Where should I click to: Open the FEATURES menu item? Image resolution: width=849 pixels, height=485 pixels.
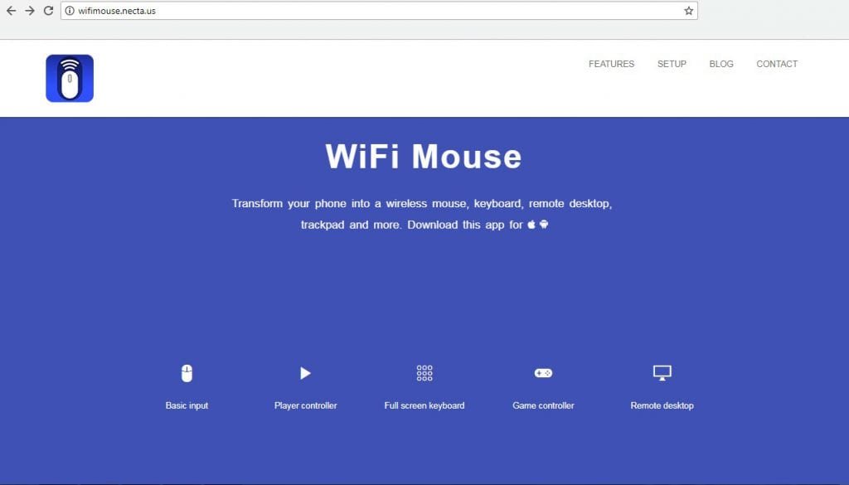pyautogui.click(x=611, y=64)
